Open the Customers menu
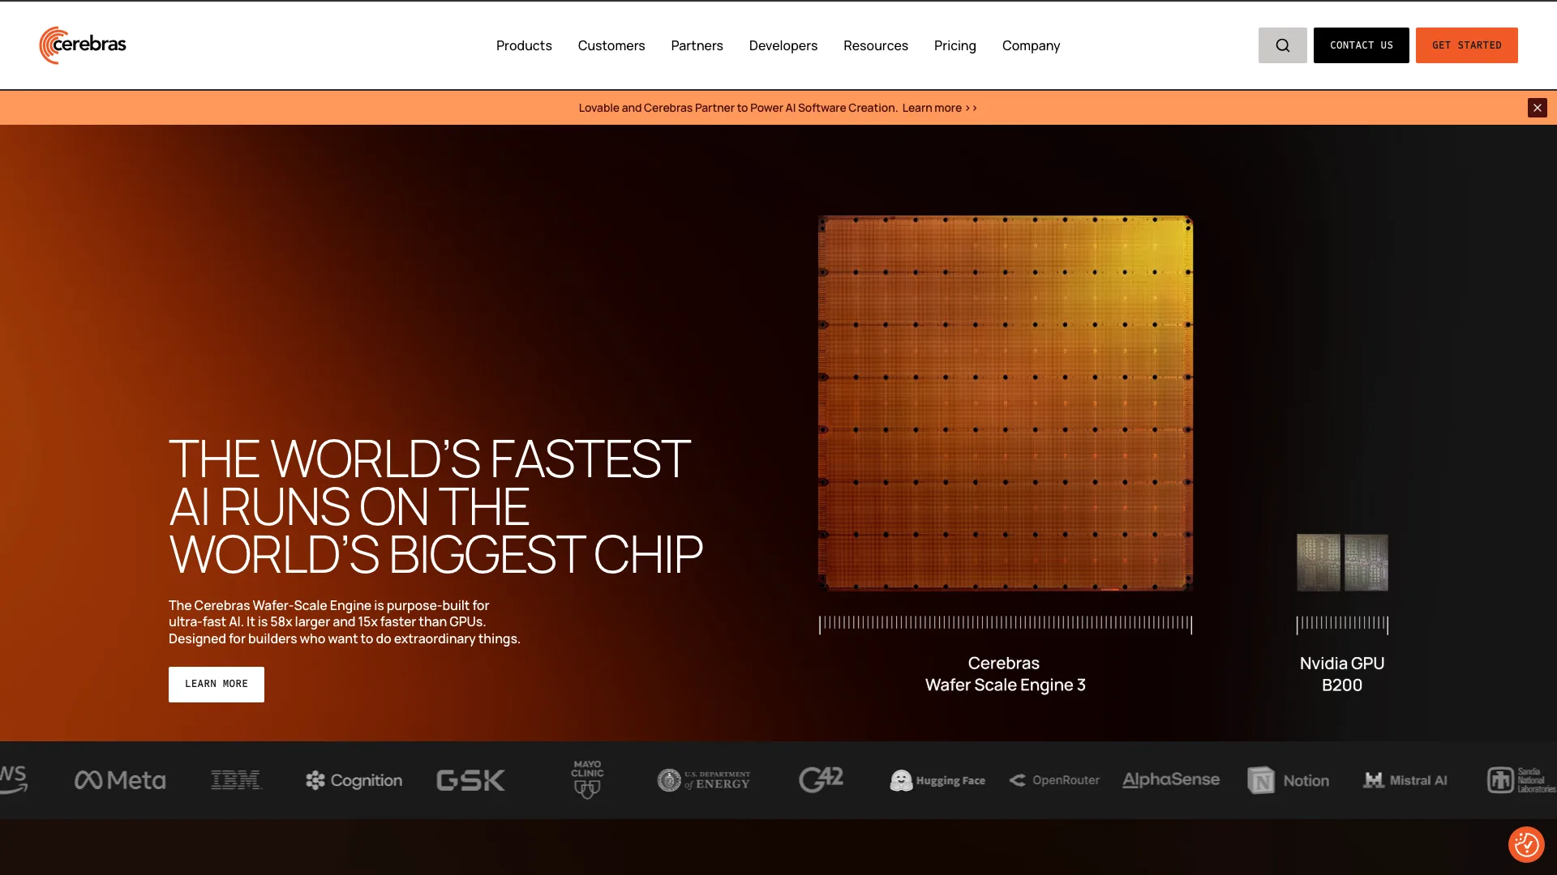The width and height of the screenshot is (1557, 875). tap(611, 45)
